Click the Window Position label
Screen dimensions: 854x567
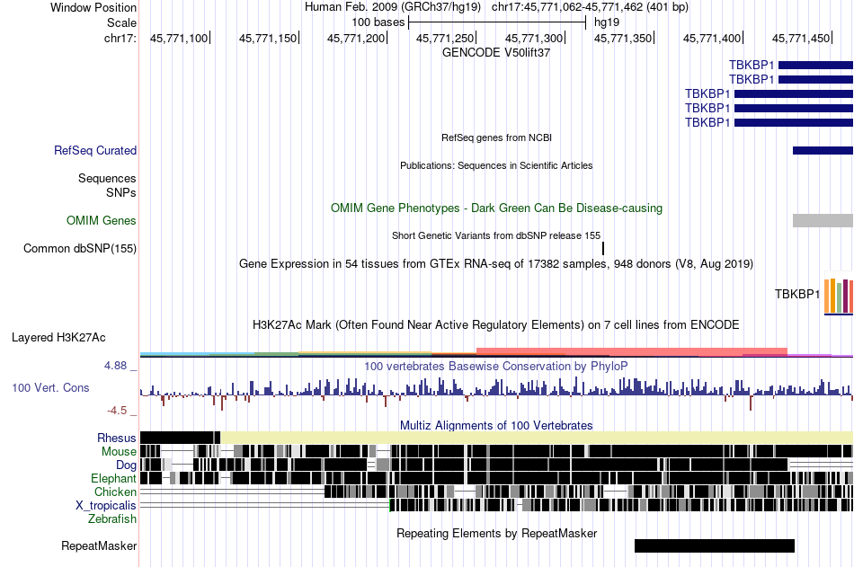tap(93, 7)
